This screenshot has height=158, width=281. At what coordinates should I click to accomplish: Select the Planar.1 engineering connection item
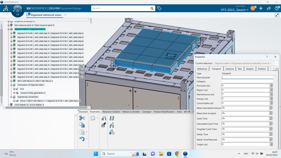coord(50,101)
